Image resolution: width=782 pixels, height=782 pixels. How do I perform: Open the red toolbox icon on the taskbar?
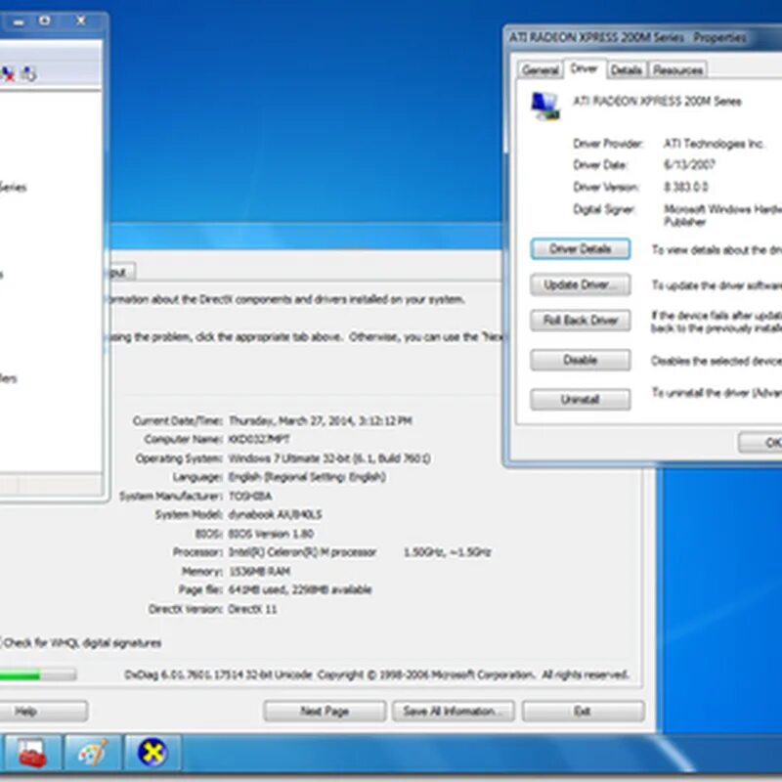[32, 753]
